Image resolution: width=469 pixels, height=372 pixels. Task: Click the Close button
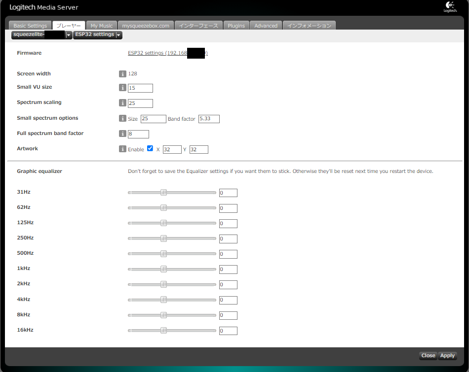[x=429, y=356]
